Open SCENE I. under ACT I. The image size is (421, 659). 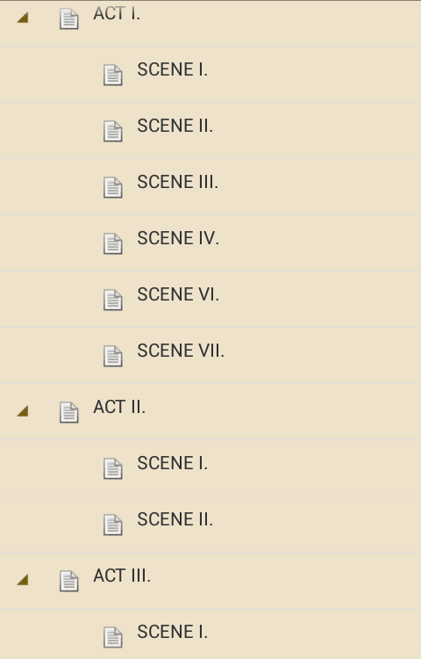[172, 69]
